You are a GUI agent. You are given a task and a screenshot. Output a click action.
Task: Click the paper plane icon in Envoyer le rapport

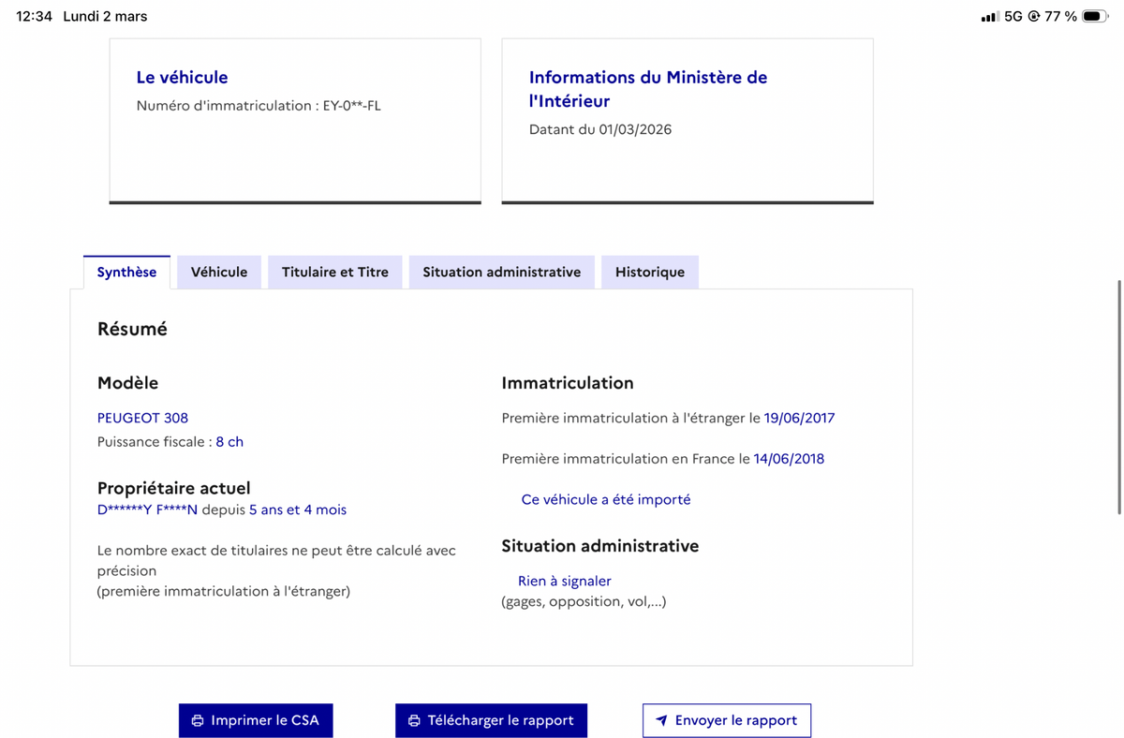point(661,720)
